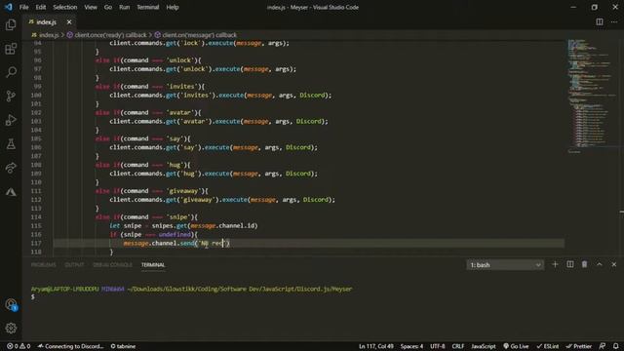Open the Help menu
This screenshot has height=351, width=624.
click(x=173, y=7)
